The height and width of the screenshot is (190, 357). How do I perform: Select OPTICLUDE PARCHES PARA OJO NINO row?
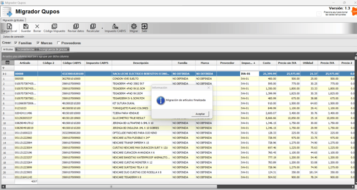point(178,133)
